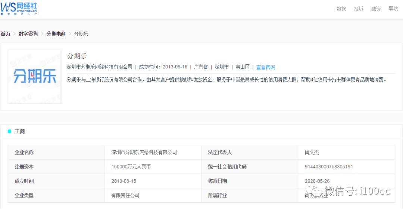Viewport: 403px width, 209px height.
Task: Click the 分期乐 breadcrumb entry
Action: pyautogui.click(x=81, y=34)
